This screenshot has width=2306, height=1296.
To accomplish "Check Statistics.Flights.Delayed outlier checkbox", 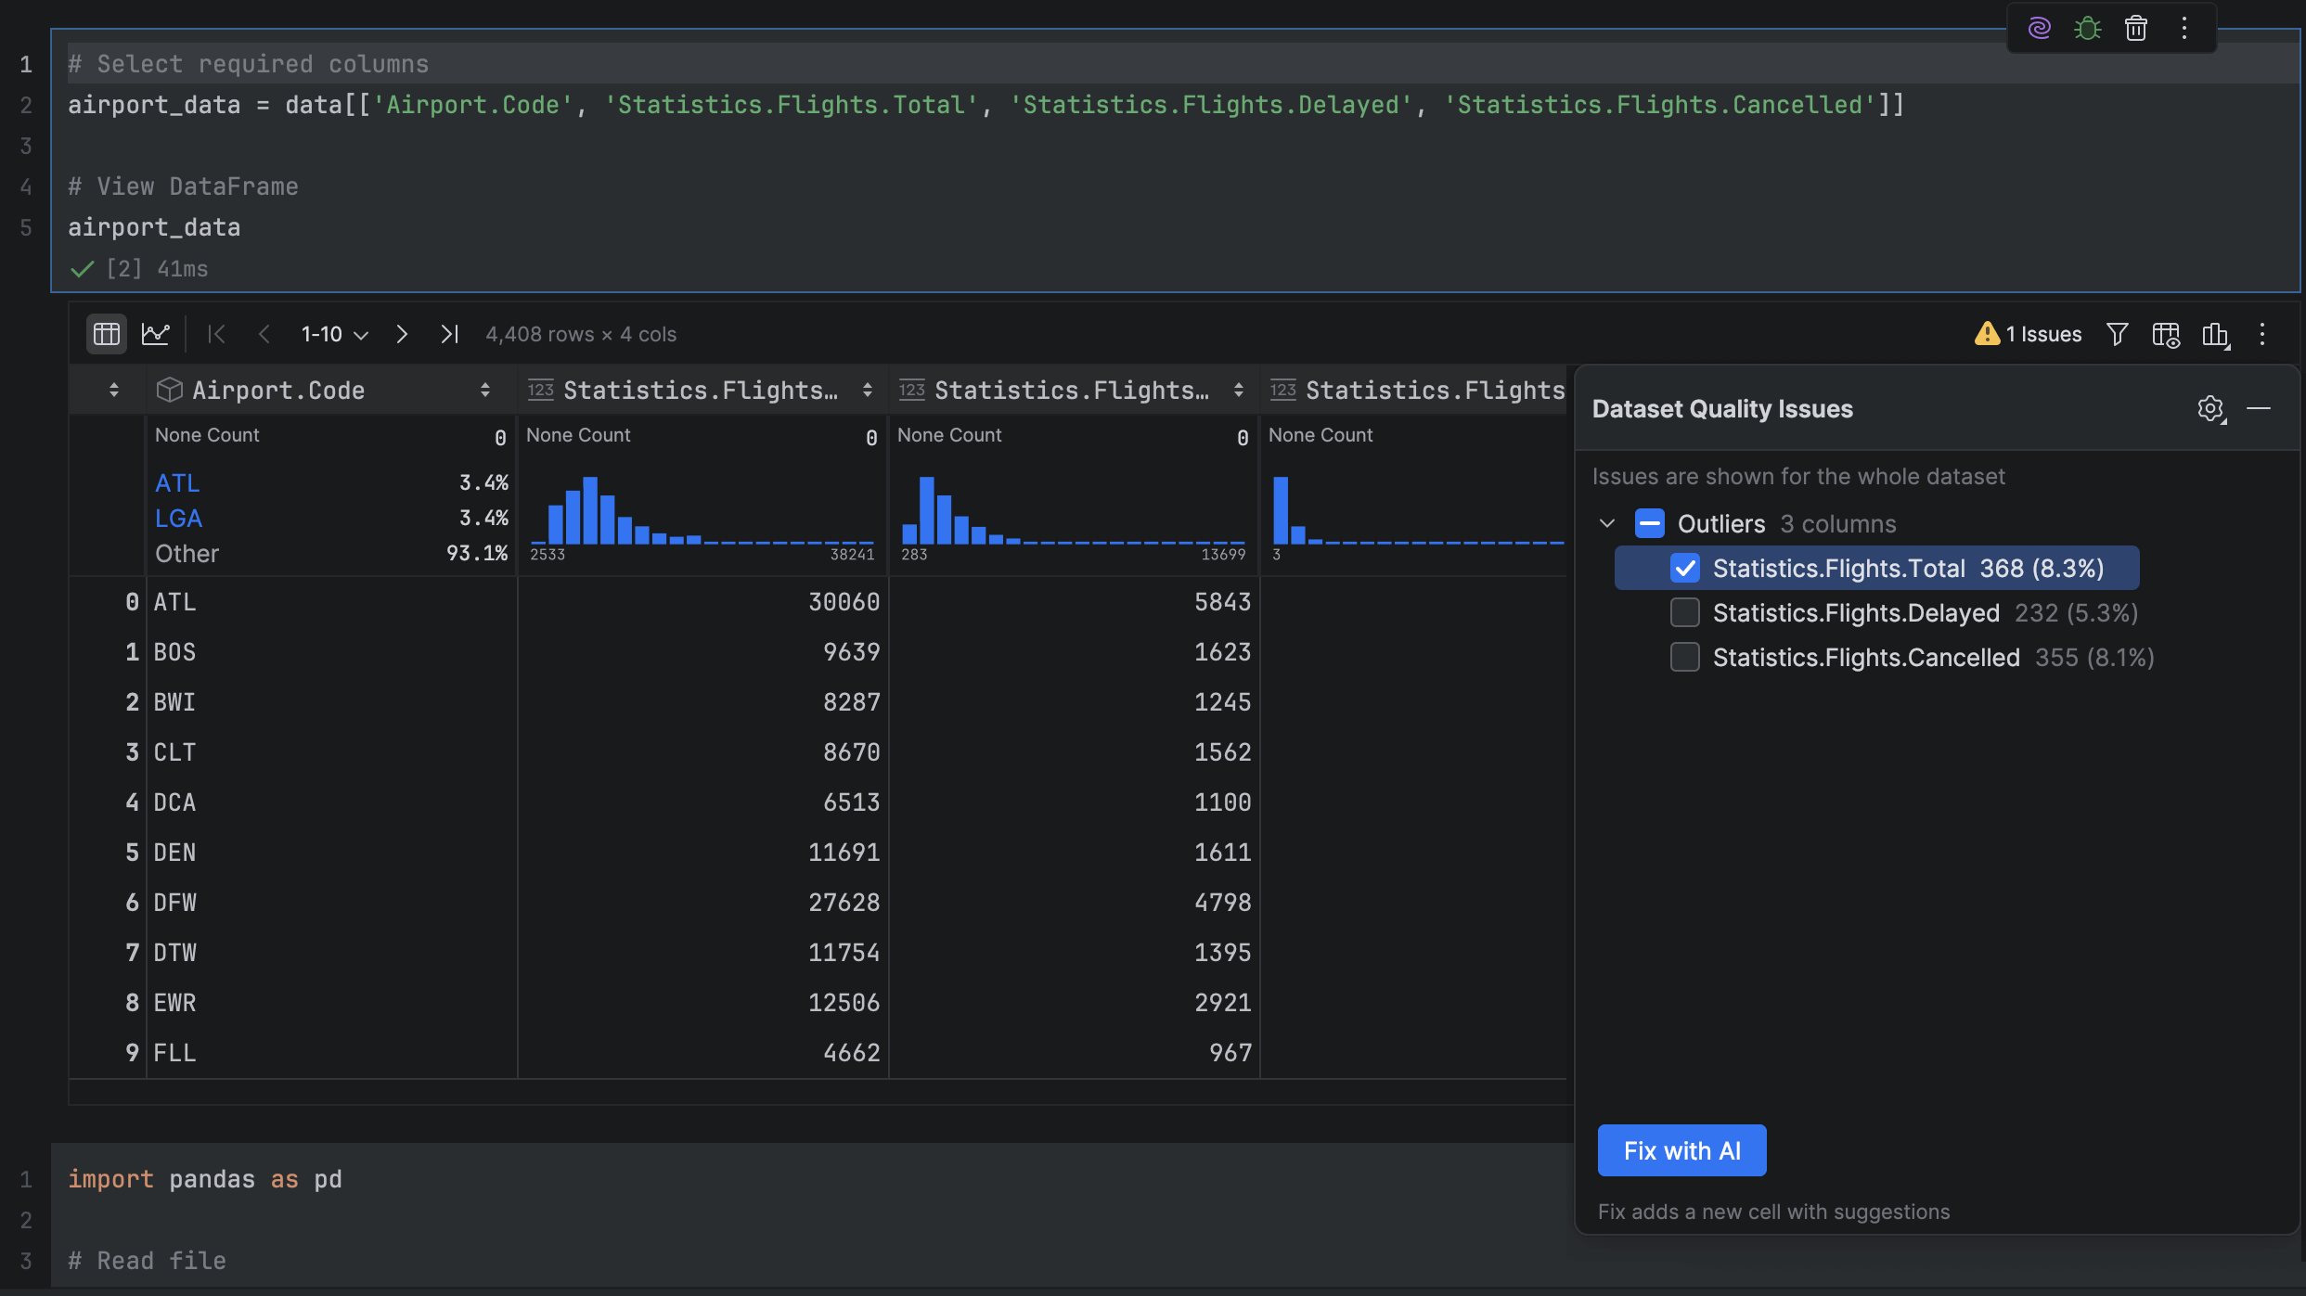I will pyautogui.click(x=1685, y=612).
